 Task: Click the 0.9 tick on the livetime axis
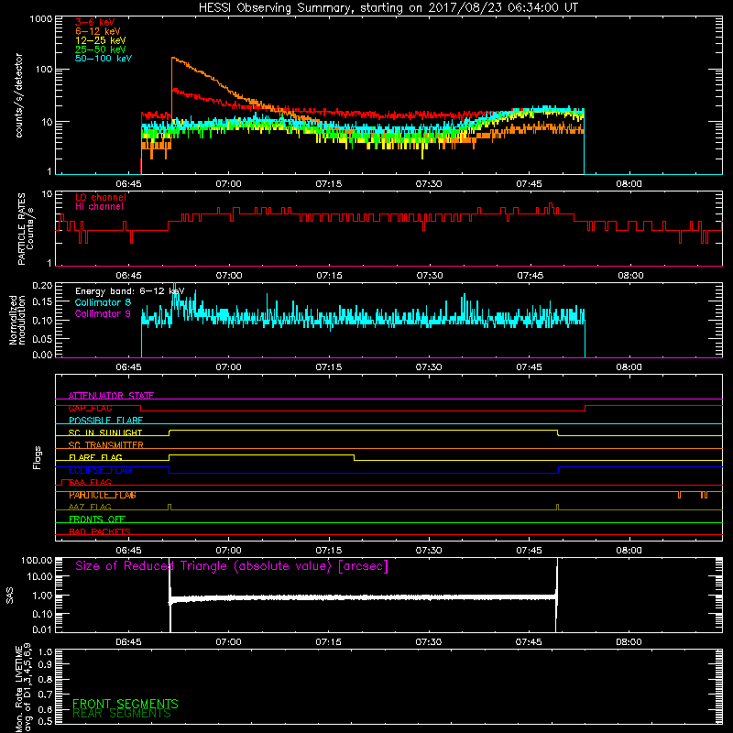click(45, 664)
